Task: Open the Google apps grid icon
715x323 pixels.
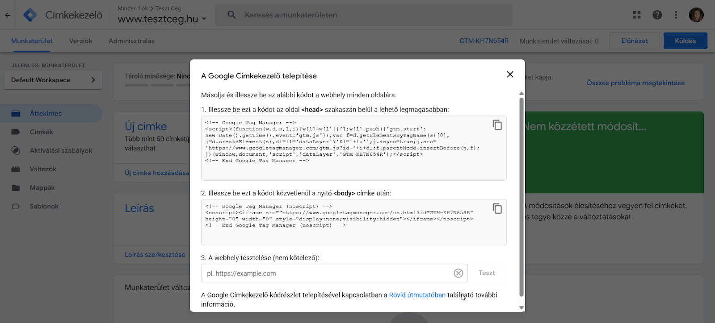Action: [637, 15]
